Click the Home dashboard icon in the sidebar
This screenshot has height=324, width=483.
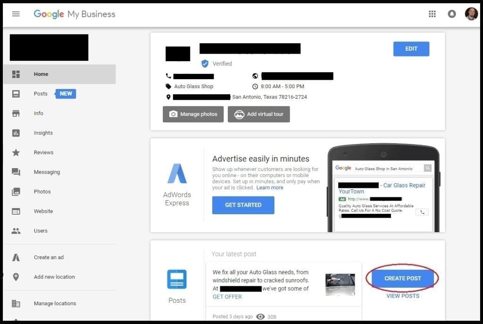click(x=16, y=74)
